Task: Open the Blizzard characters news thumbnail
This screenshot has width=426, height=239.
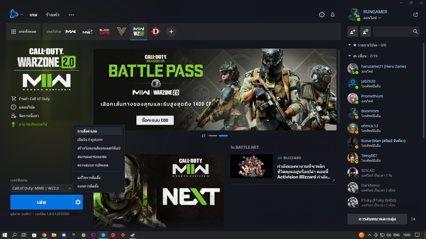Action: point(252,166)
